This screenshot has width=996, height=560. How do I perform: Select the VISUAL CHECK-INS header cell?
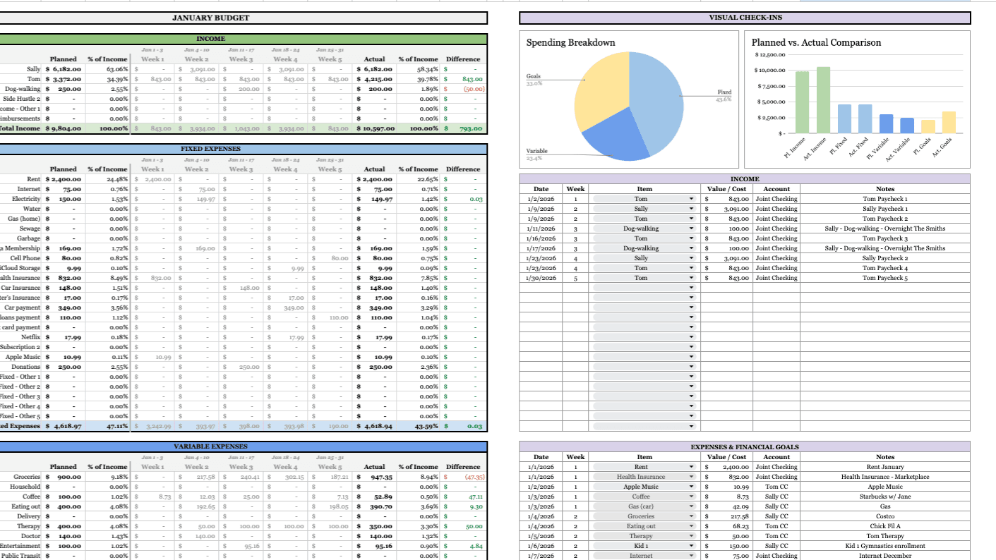(745, 18)
